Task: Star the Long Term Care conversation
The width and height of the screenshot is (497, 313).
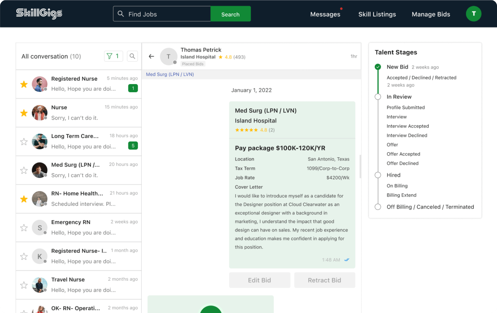Action: click(24, 142)
